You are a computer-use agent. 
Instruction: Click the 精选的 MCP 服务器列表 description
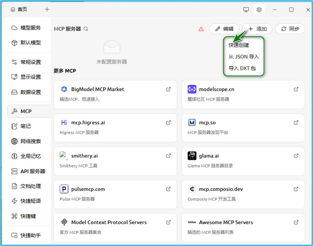(x=210, y=232)
